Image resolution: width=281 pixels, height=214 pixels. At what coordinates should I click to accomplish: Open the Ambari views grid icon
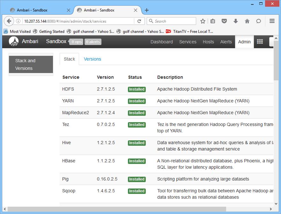(x=260, y=41)
